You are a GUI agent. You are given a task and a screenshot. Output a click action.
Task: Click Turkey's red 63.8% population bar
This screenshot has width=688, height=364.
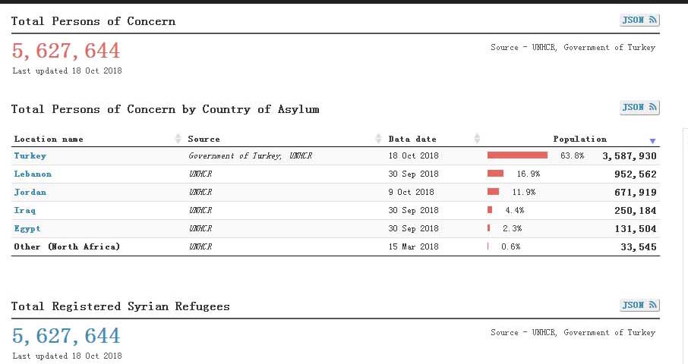coord(517,155)
